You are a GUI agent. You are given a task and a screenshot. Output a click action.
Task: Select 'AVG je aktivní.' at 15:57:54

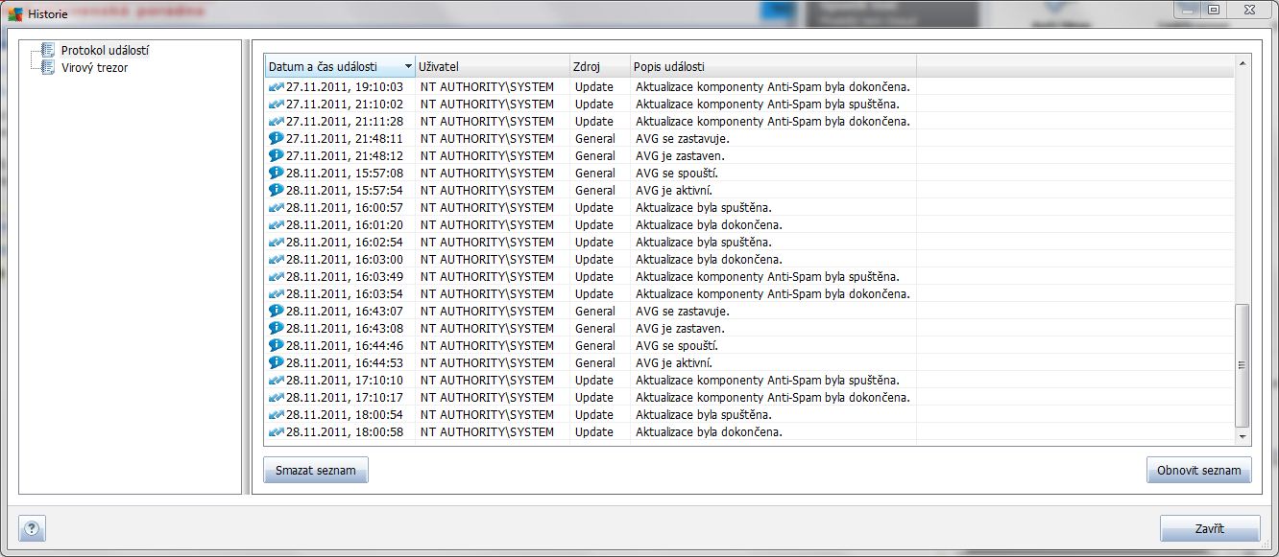click(674, 190)
